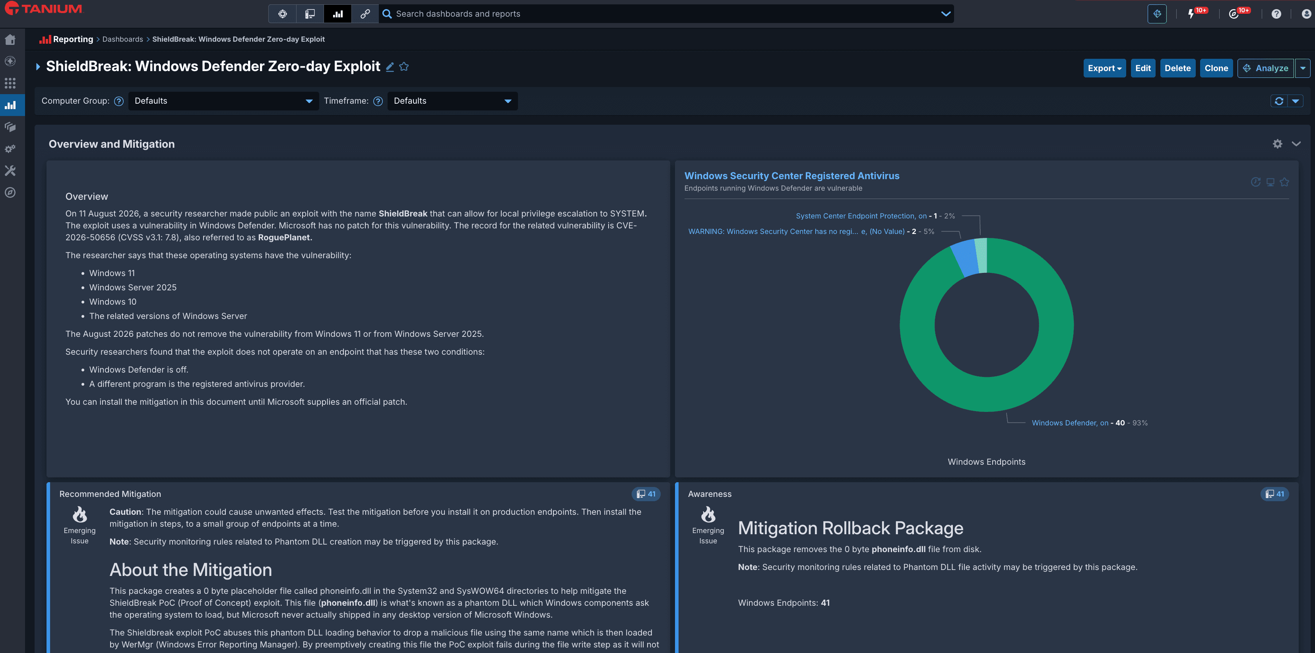
Task: Select the reports bar-chart search scope
Action: [x=337, y=14]
